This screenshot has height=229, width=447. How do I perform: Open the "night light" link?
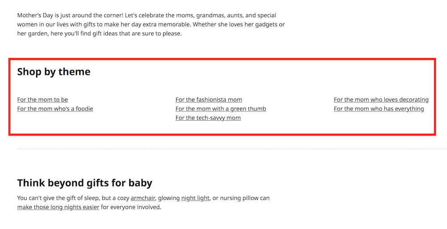click(195, 198)
